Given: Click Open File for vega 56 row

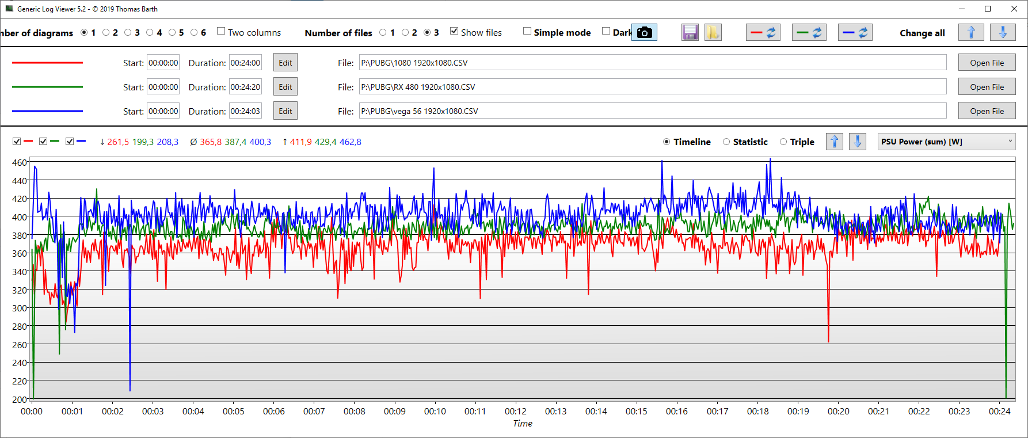Looking at the screenshot, I should 987,111.
